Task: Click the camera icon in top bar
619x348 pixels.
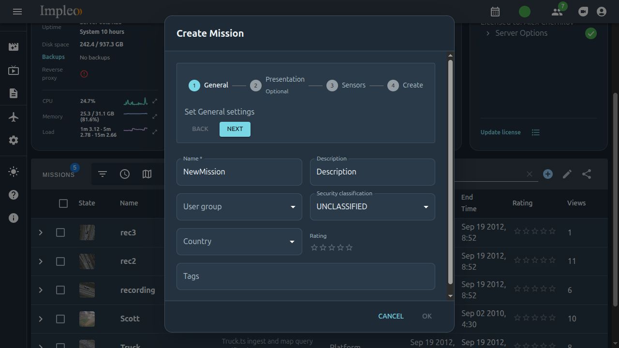Action: coord(583,12)
